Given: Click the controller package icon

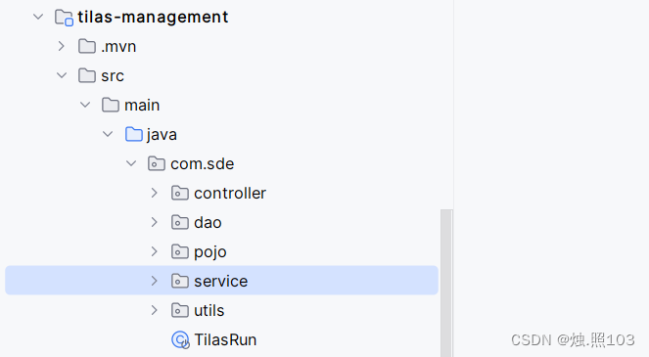Looking at the screenshot, I should point(180,194).
